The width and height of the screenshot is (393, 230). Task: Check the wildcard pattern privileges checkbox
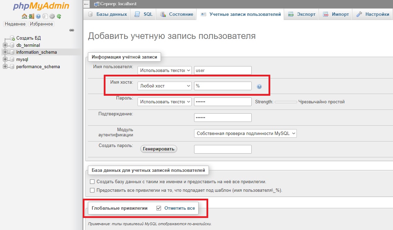(x=92, y=190)
